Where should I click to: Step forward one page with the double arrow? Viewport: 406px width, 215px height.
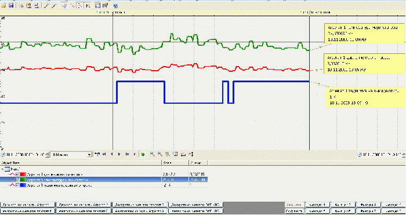point(127,155)
